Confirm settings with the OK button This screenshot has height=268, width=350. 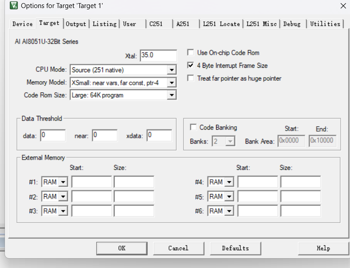pos(122,248)
